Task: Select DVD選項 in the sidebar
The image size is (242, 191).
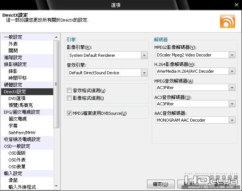Action: point(27,99)
